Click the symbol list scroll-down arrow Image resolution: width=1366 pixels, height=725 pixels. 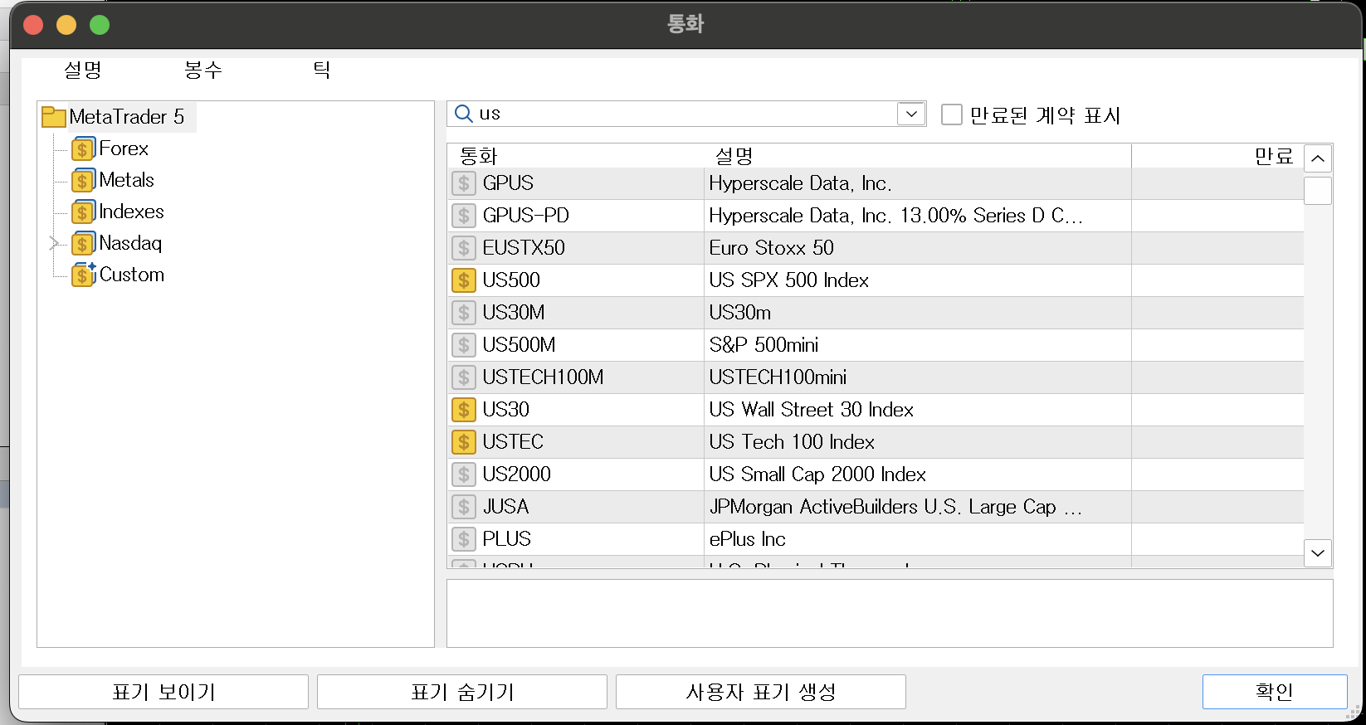pyautogui.click(x=1318, y=552)
